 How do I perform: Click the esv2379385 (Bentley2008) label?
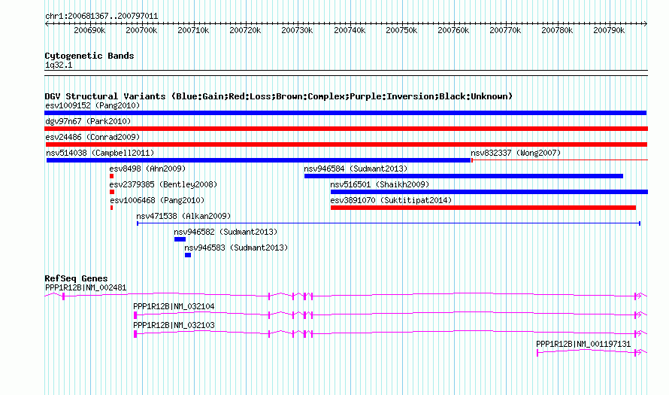[163, 184]
